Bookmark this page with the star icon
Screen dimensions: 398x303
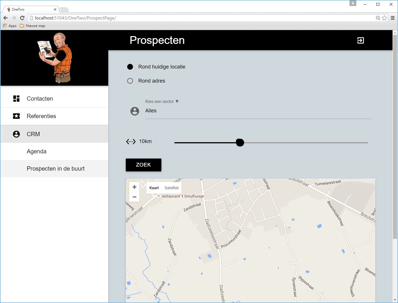click(x=385, y=18)
